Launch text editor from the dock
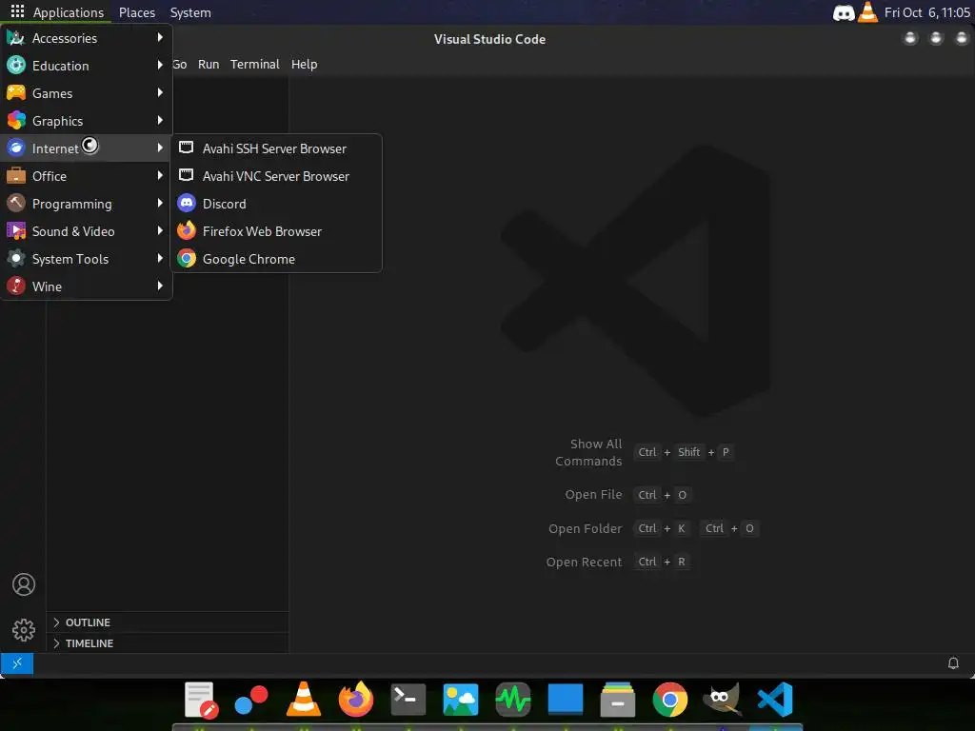975x731 pixels. click(x=201, y=700)
